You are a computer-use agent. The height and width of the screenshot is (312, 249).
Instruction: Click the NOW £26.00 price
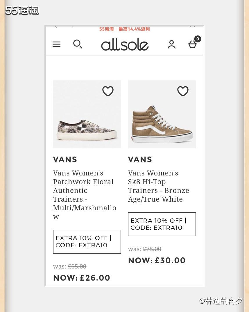[82, 278]
